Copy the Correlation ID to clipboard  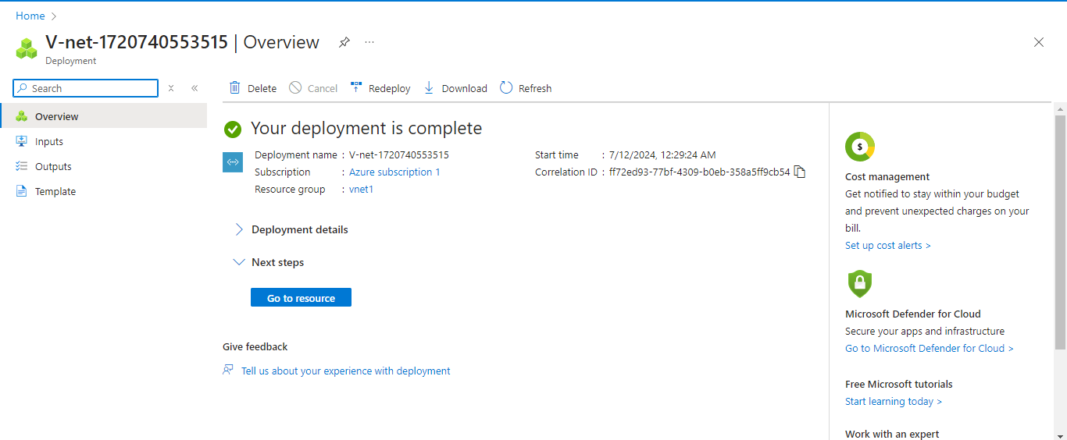pyautogui.click(x=799, y=172)
